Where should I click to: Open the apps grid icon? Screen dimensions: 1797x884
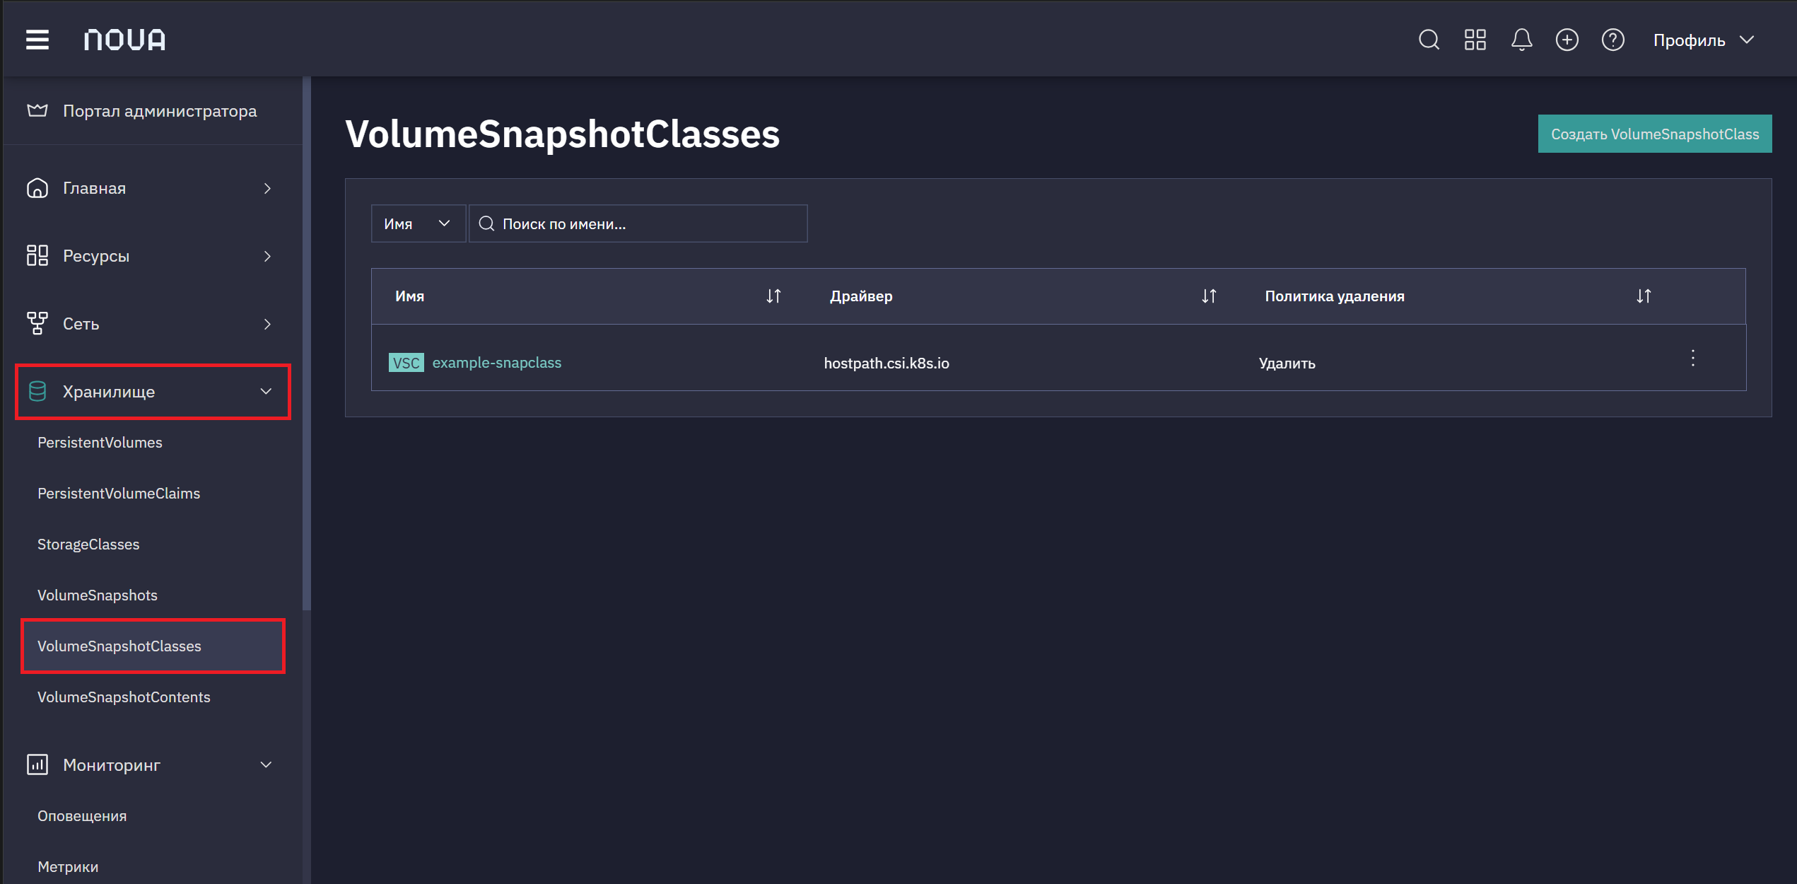1475,40
